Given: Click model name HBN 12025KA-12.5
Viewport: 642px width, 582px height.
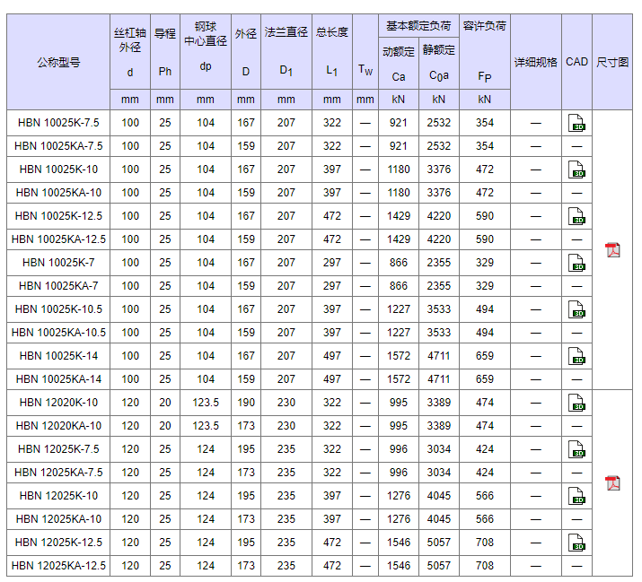Looking at the screenshot, I should pyautogui.click(x=58, y=566).
